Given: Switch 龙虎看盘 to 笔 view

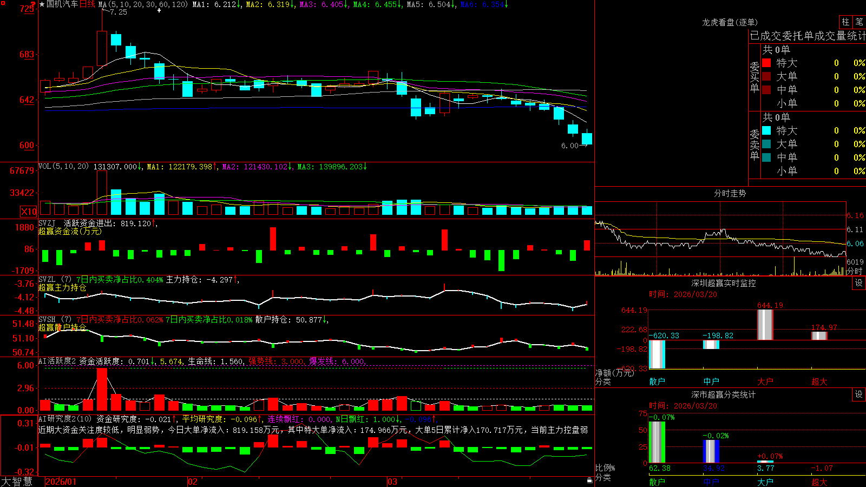Looking at the screenshot, I should (859, 22).
